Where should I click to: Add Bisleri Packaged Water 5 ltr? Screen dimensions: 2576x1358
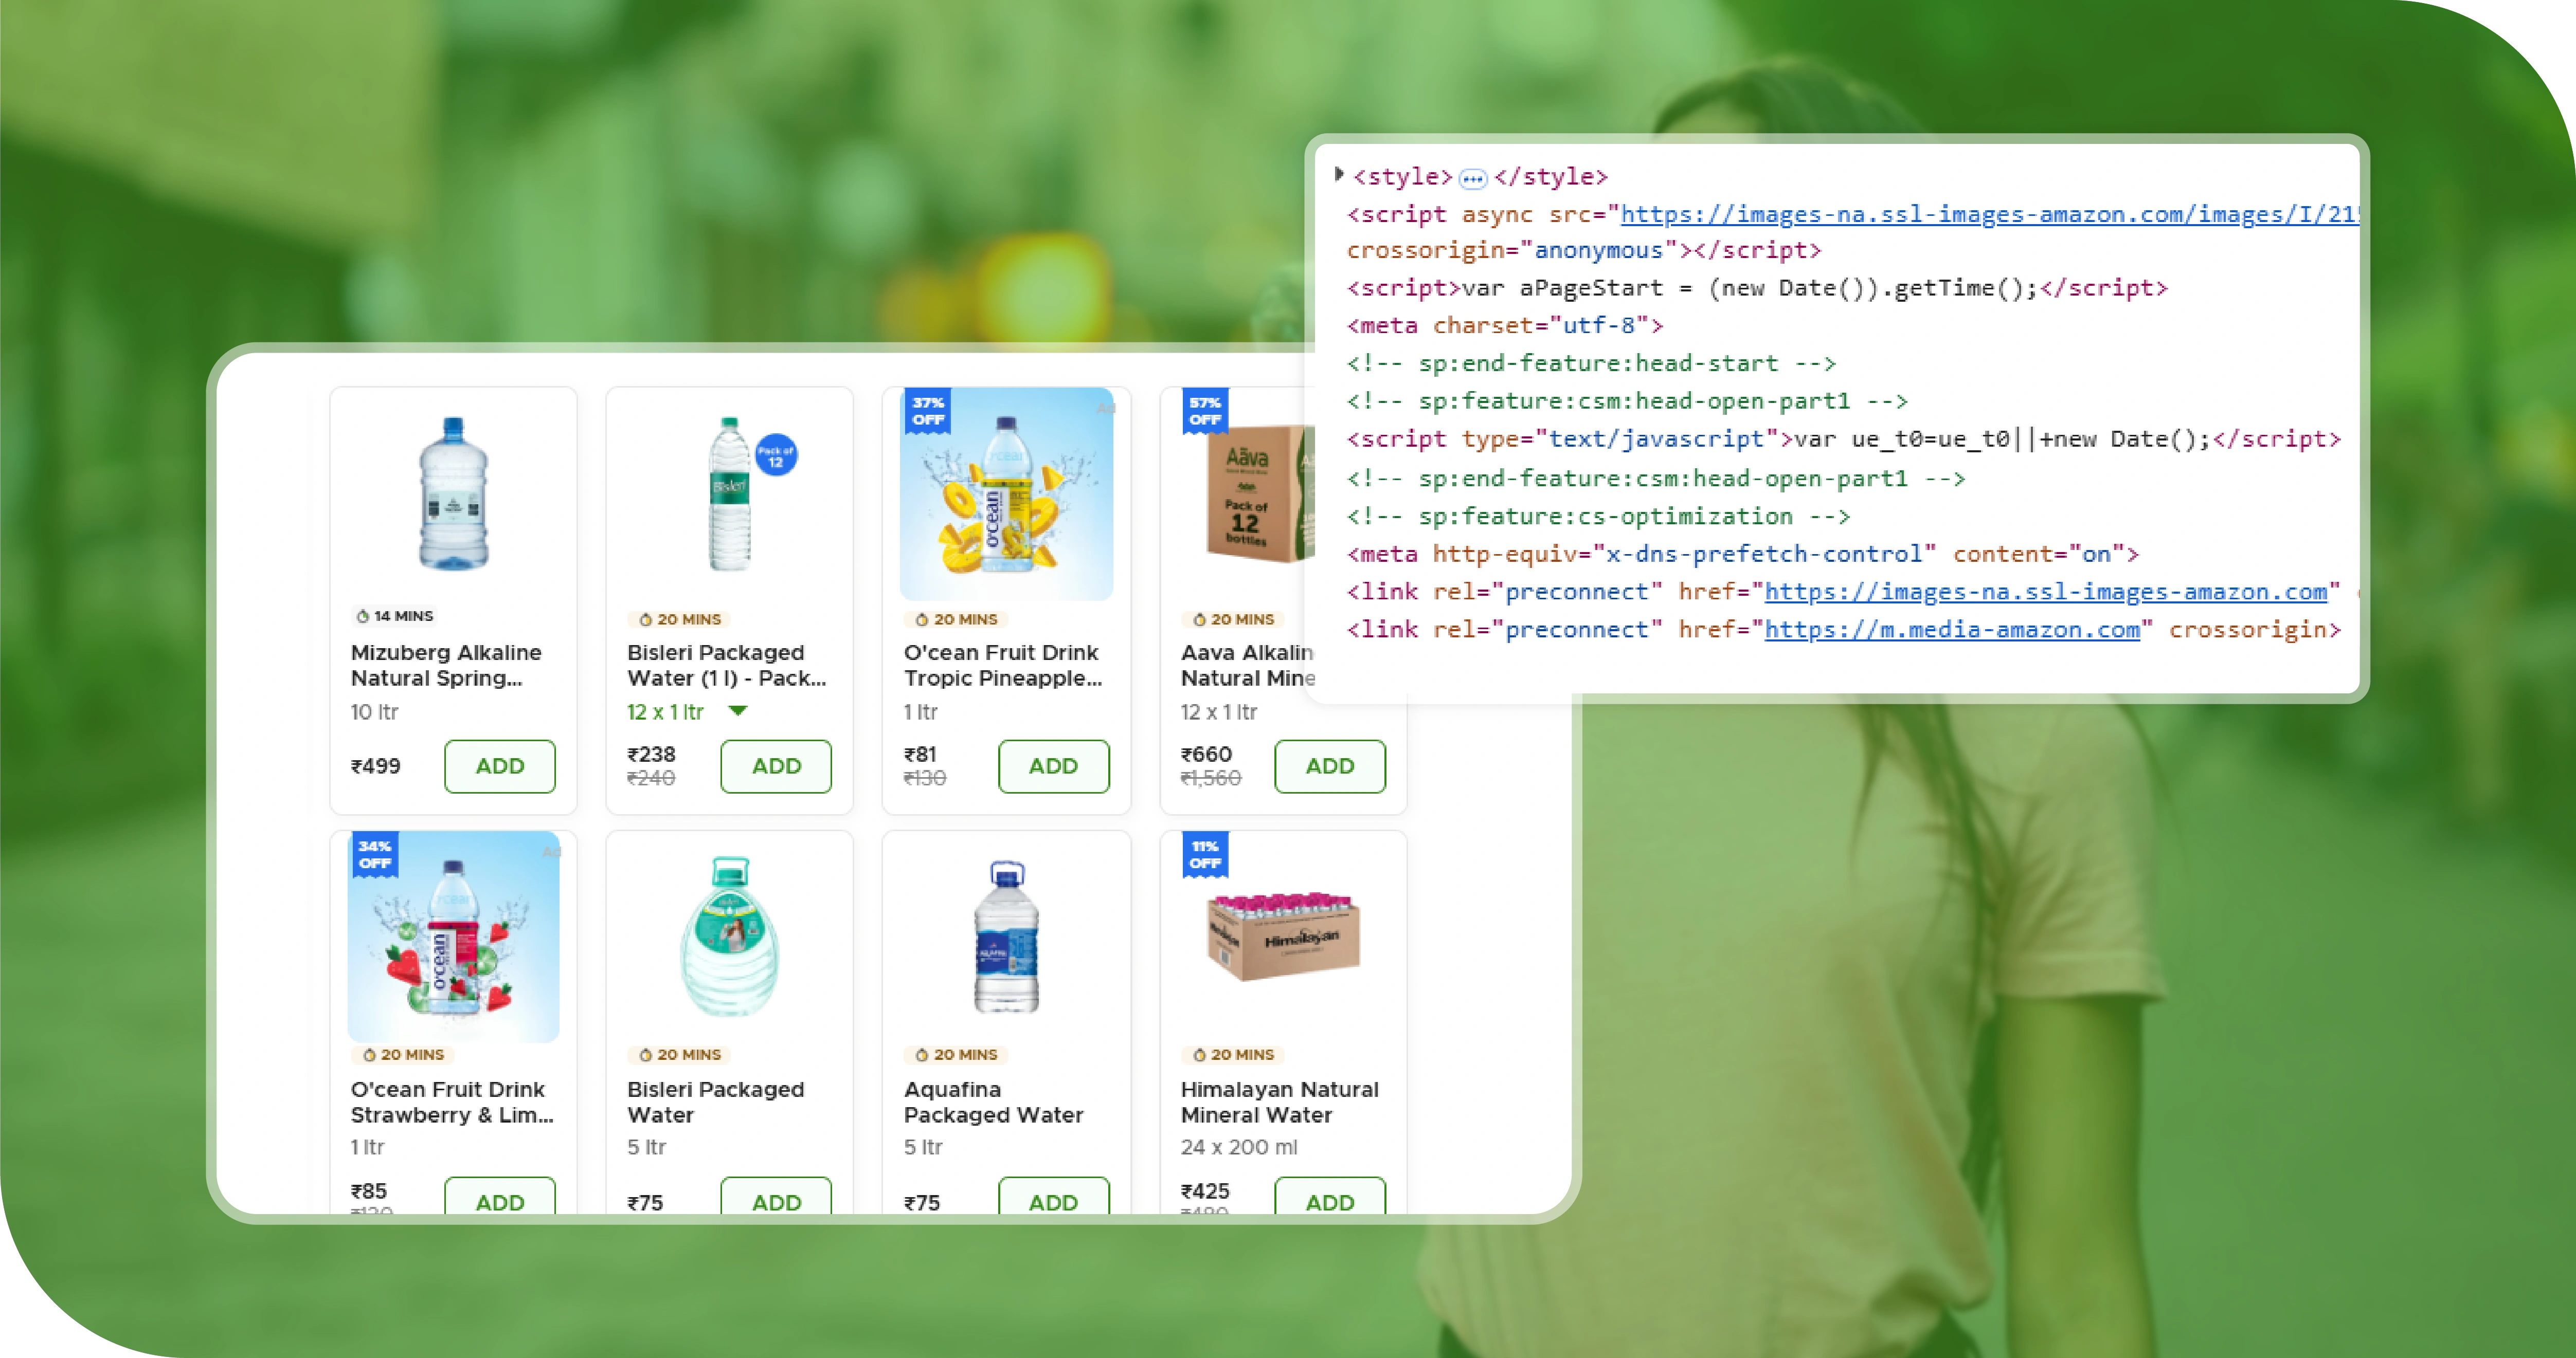point(776,1197)
